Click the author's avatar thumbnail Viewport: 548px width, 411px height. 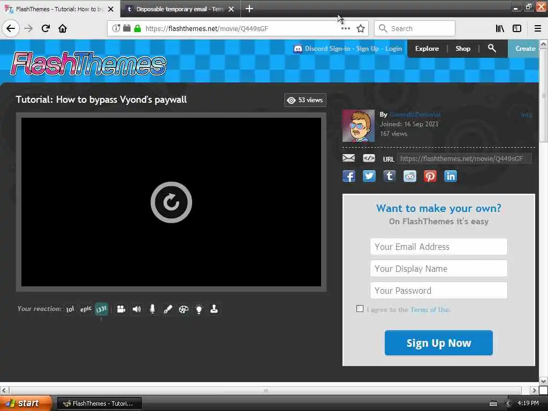tap(359, 126)
